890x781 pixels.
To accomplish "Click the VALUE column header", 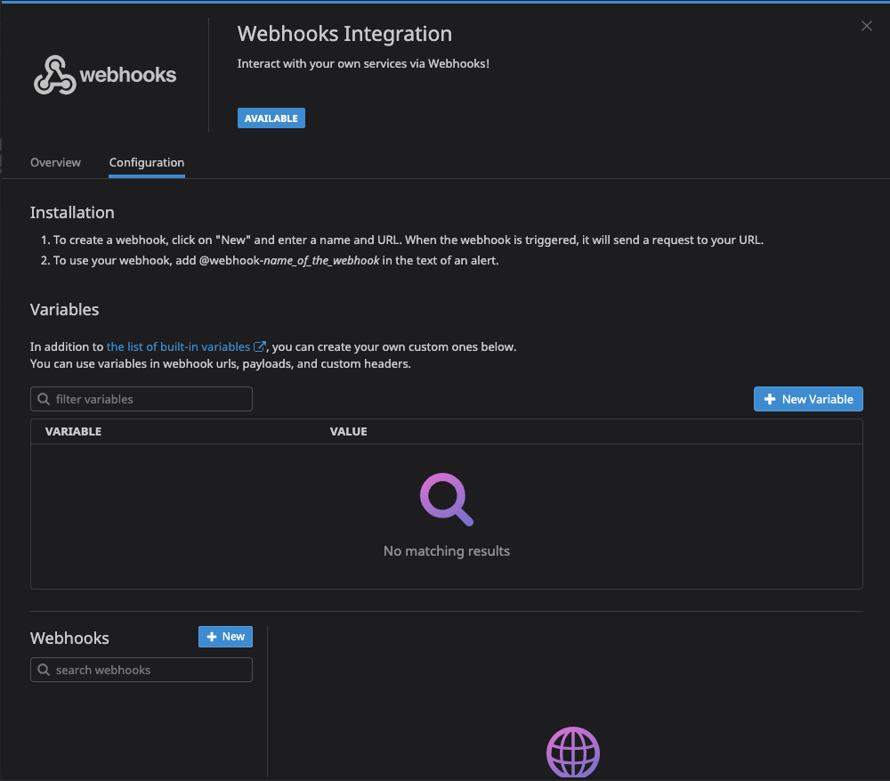I will pos(349,432).
